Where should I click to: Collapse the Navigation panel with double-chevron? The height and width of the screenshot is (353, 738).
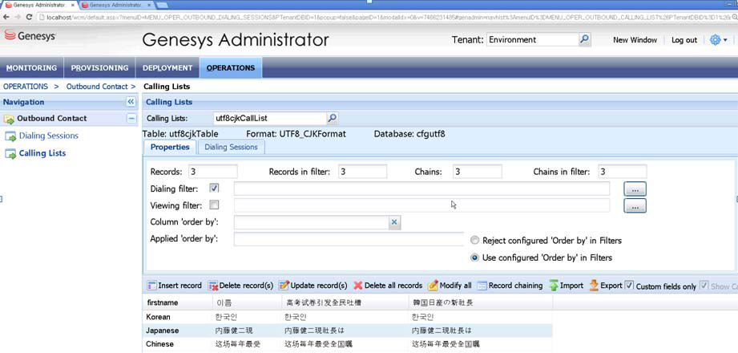click(131, 102)
